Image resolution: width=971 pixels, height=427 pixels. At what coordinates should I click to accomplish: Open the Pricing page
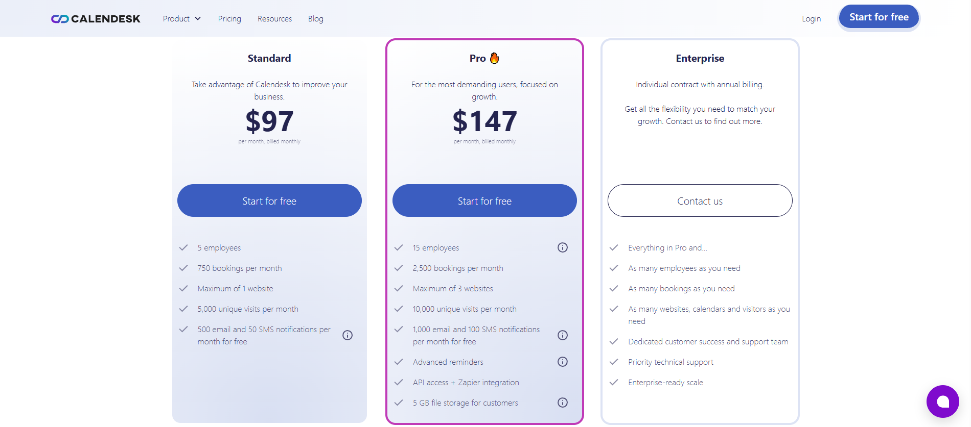(229, 18)
